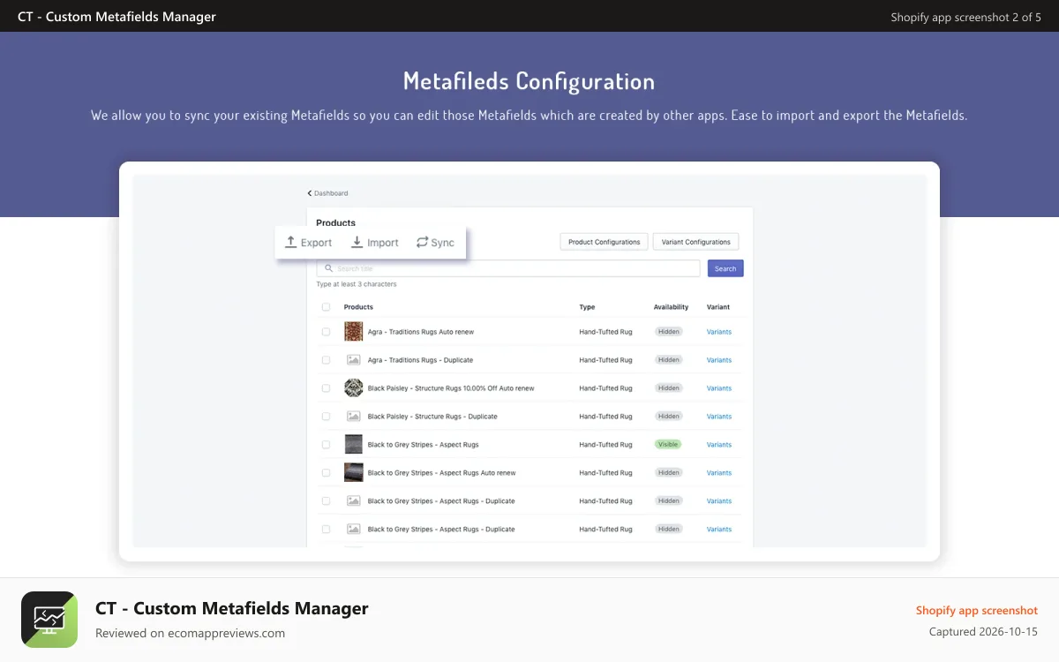Open Black Paisley Auto renew product thumbnail

coord(353,388)
